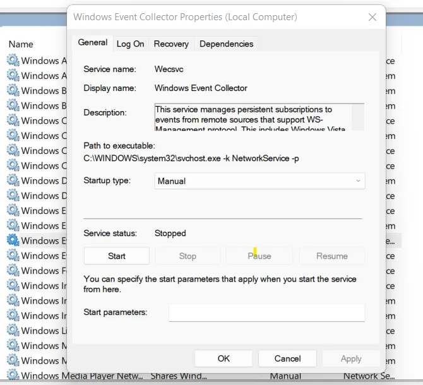
Task: Switch to the General tab
Action: pos(93,42)
